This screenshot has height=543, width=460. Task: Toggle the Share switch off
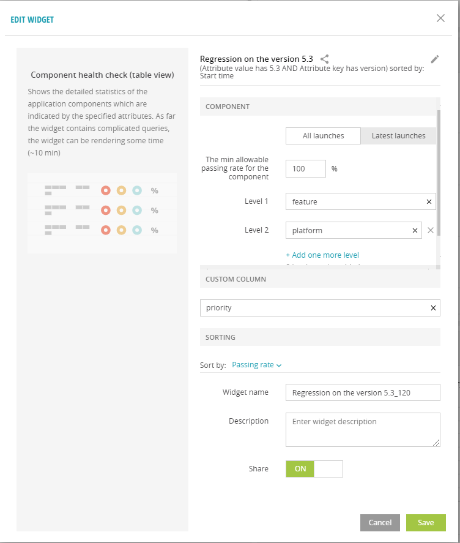(314, 468)
